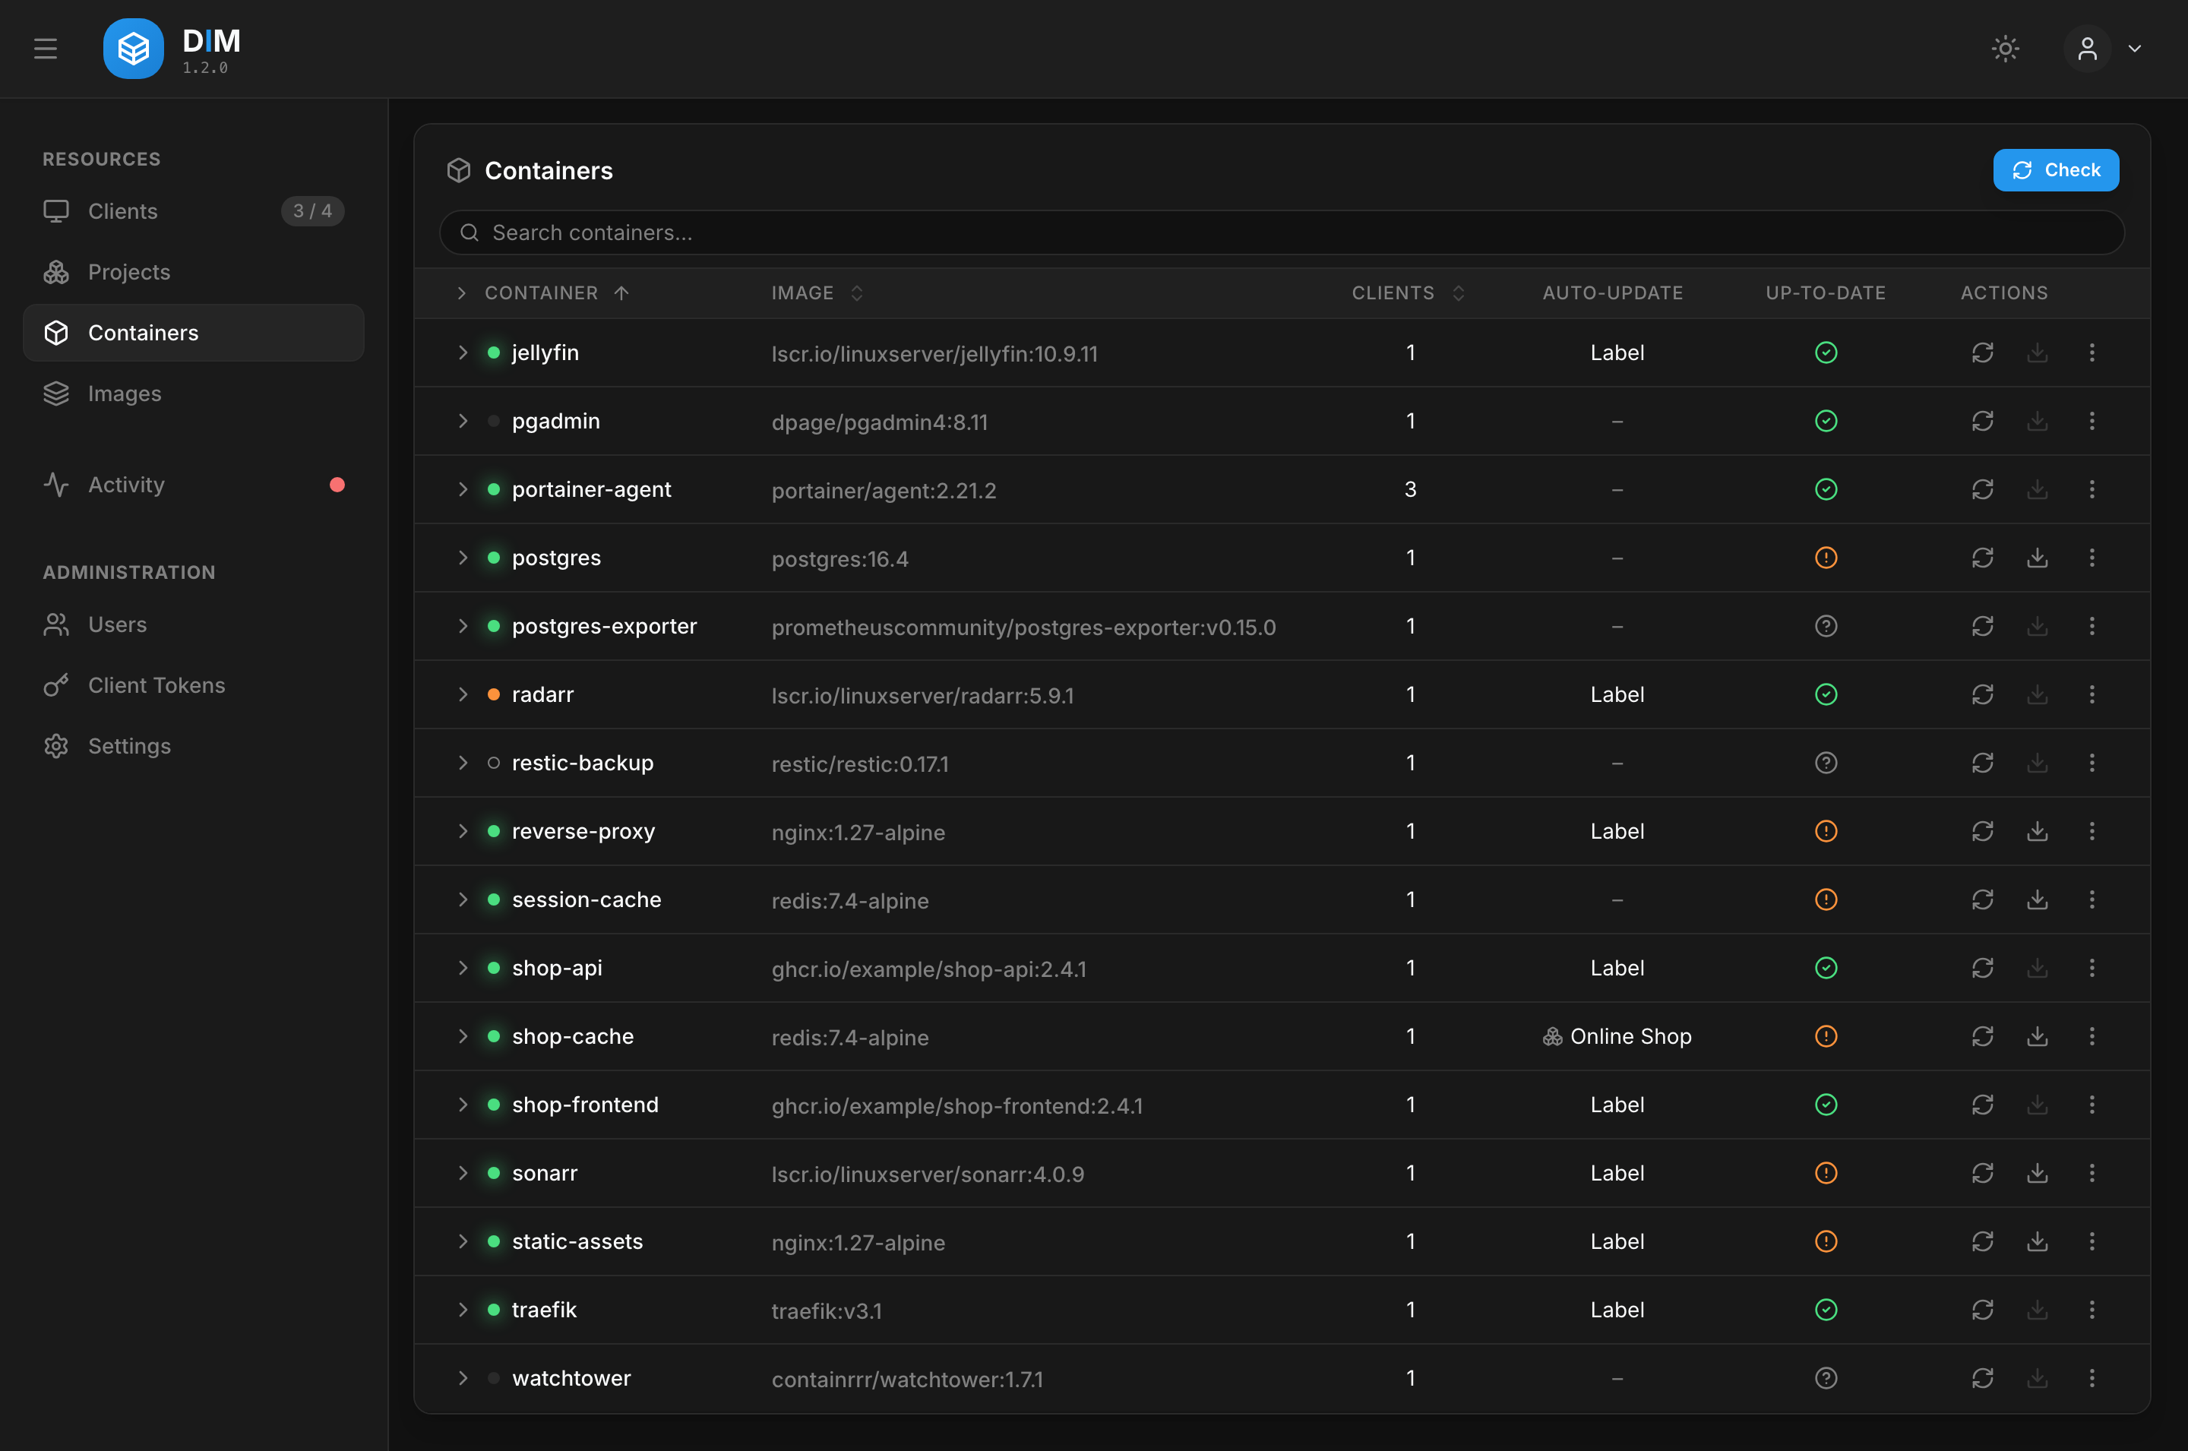Image resolution: width=2188 pixels, height=1451 pixels.
Task: Open more actions for reverse-proxy
Action: [x=2092, y=832]
